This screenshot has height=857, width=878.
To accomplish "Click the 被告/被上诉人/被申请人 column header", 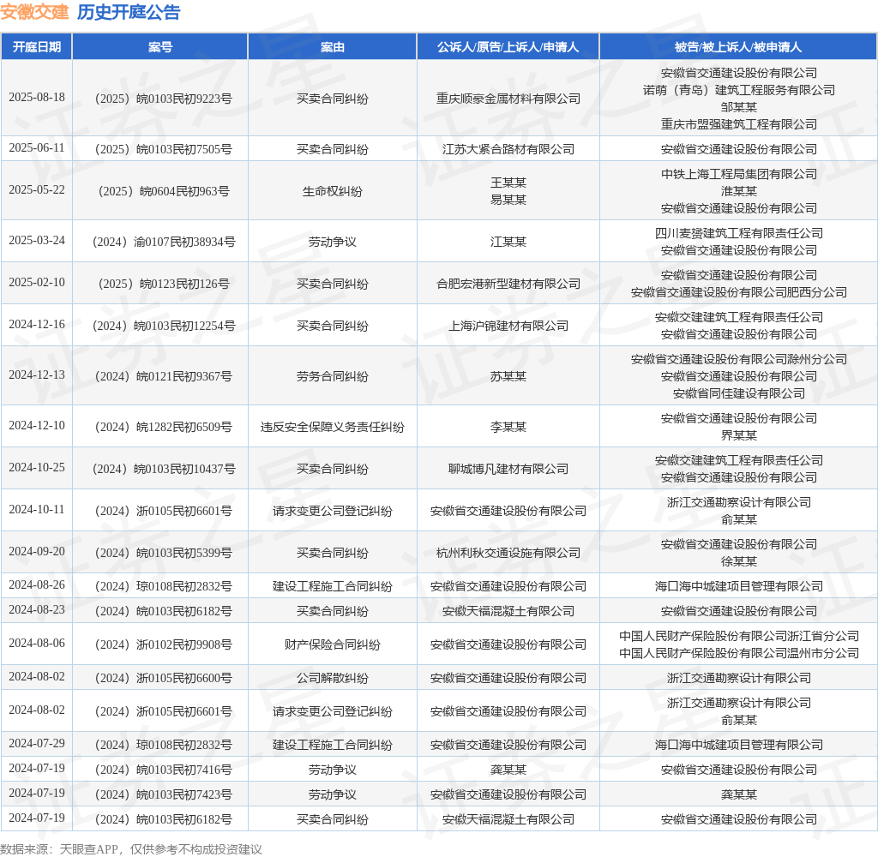I will 738,47.
